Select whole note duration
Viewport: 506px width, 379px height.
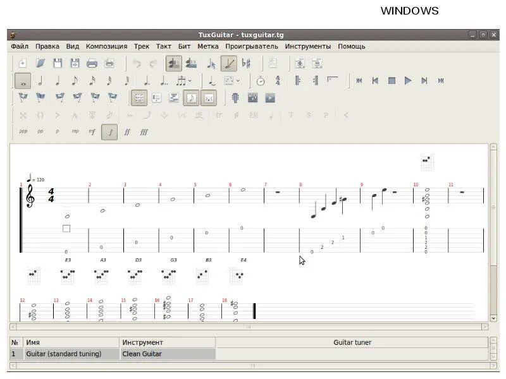(23, 81)
